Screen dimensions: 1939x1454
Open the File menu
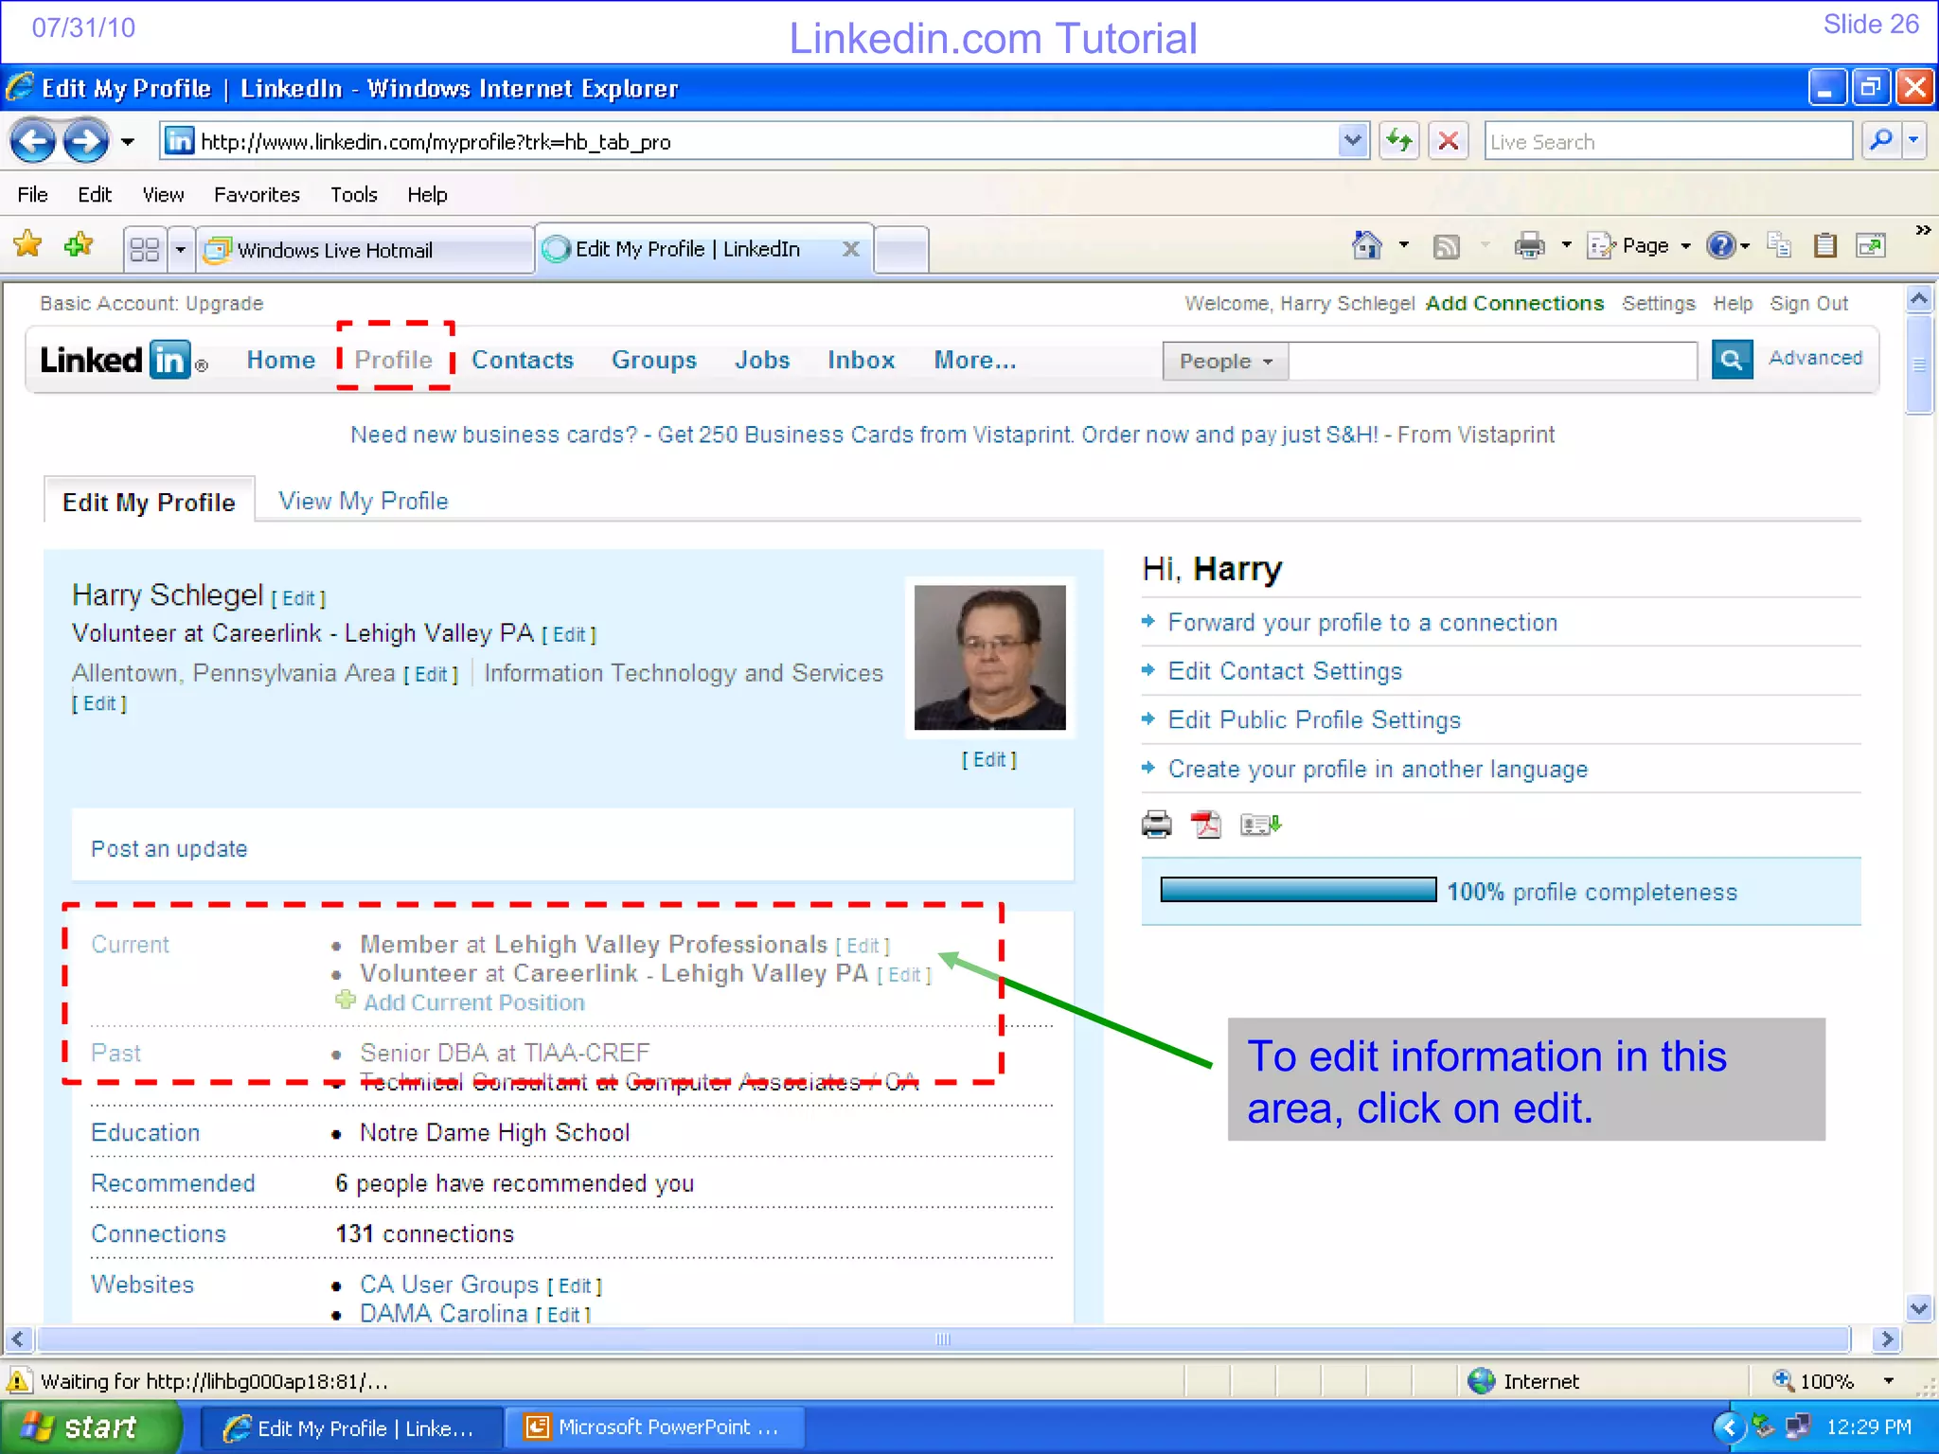32,194
